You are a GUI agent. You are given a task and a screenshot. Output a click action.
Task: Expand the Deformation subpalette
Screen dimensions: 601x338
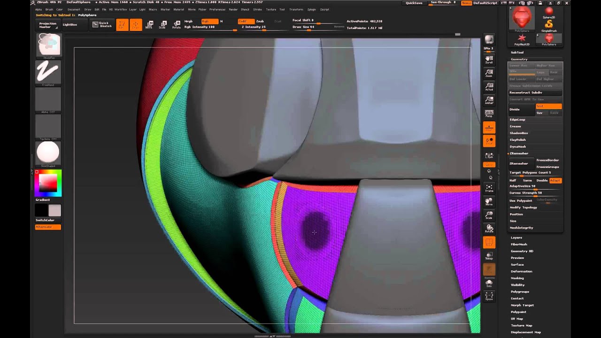click(521, 271)
